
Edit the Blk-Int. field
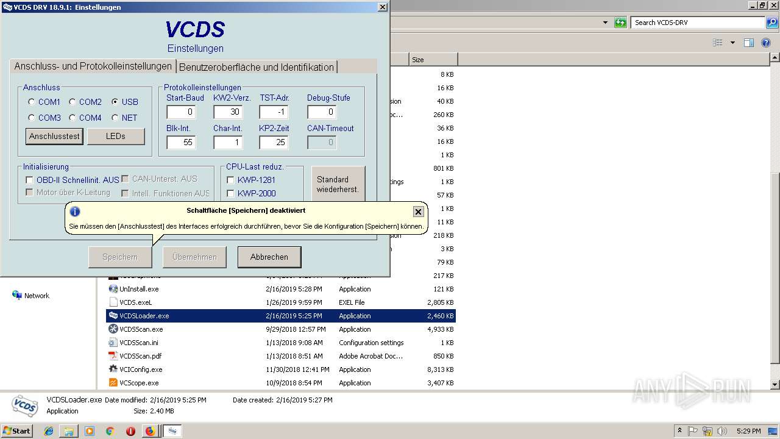pos(181,142)
